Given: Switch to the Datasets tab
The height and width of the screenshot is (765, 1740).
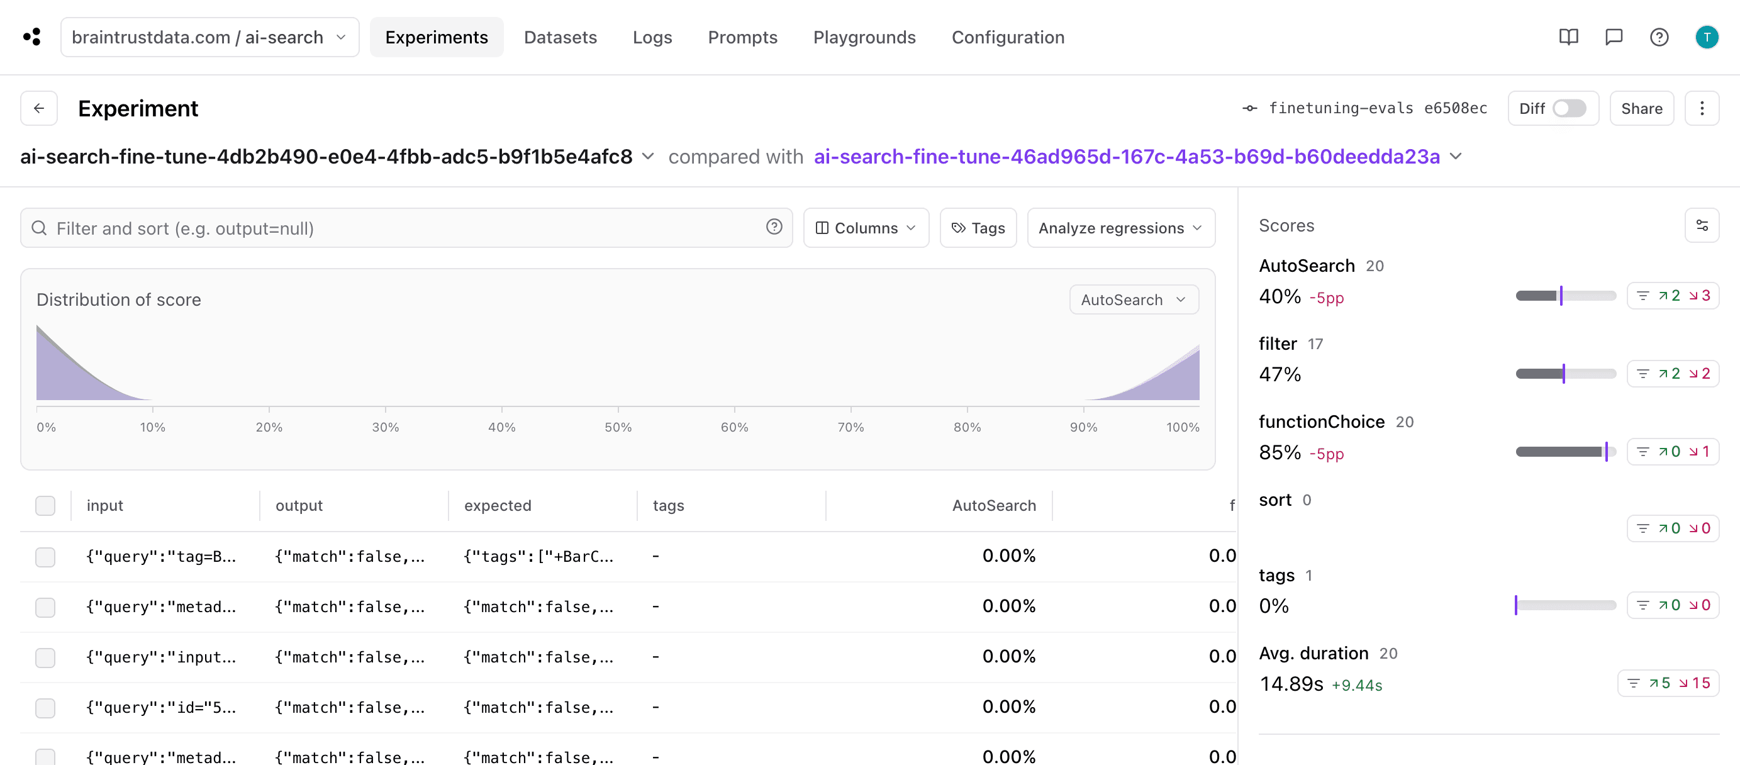Looking at the screenshot, I should [x=559, y=36].
